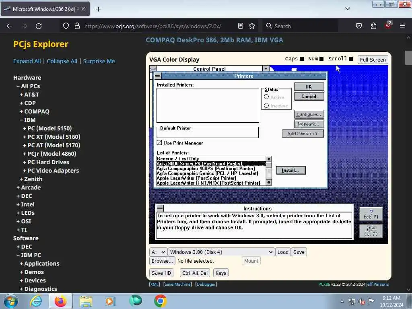Screen dimensions: 412x309
Task: Click the site padlock security icon
Action: click(77, 26)
